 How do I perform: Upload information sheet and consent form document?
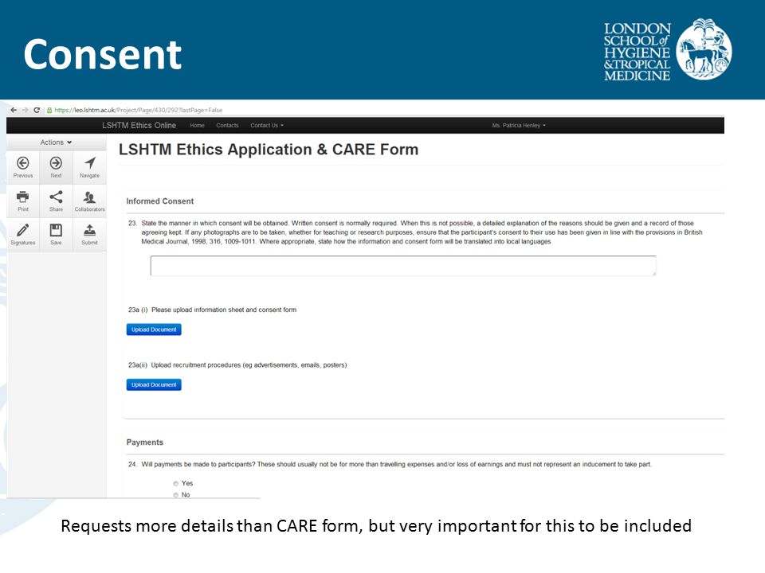pyautogui.click(x=154, y=329)
